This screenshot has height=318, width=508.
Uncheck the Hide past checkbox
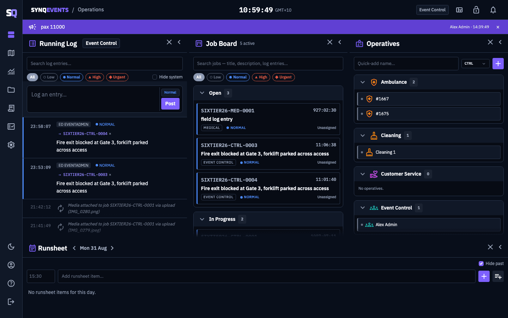(x=481, y=264)
